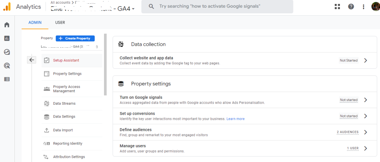Click the property column vertical scrollbar

click(105, 64)
